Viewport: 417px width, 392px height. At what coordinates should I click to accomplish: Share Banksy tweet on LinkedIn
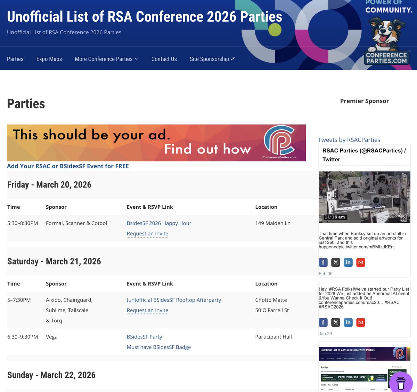pos(348,263)
